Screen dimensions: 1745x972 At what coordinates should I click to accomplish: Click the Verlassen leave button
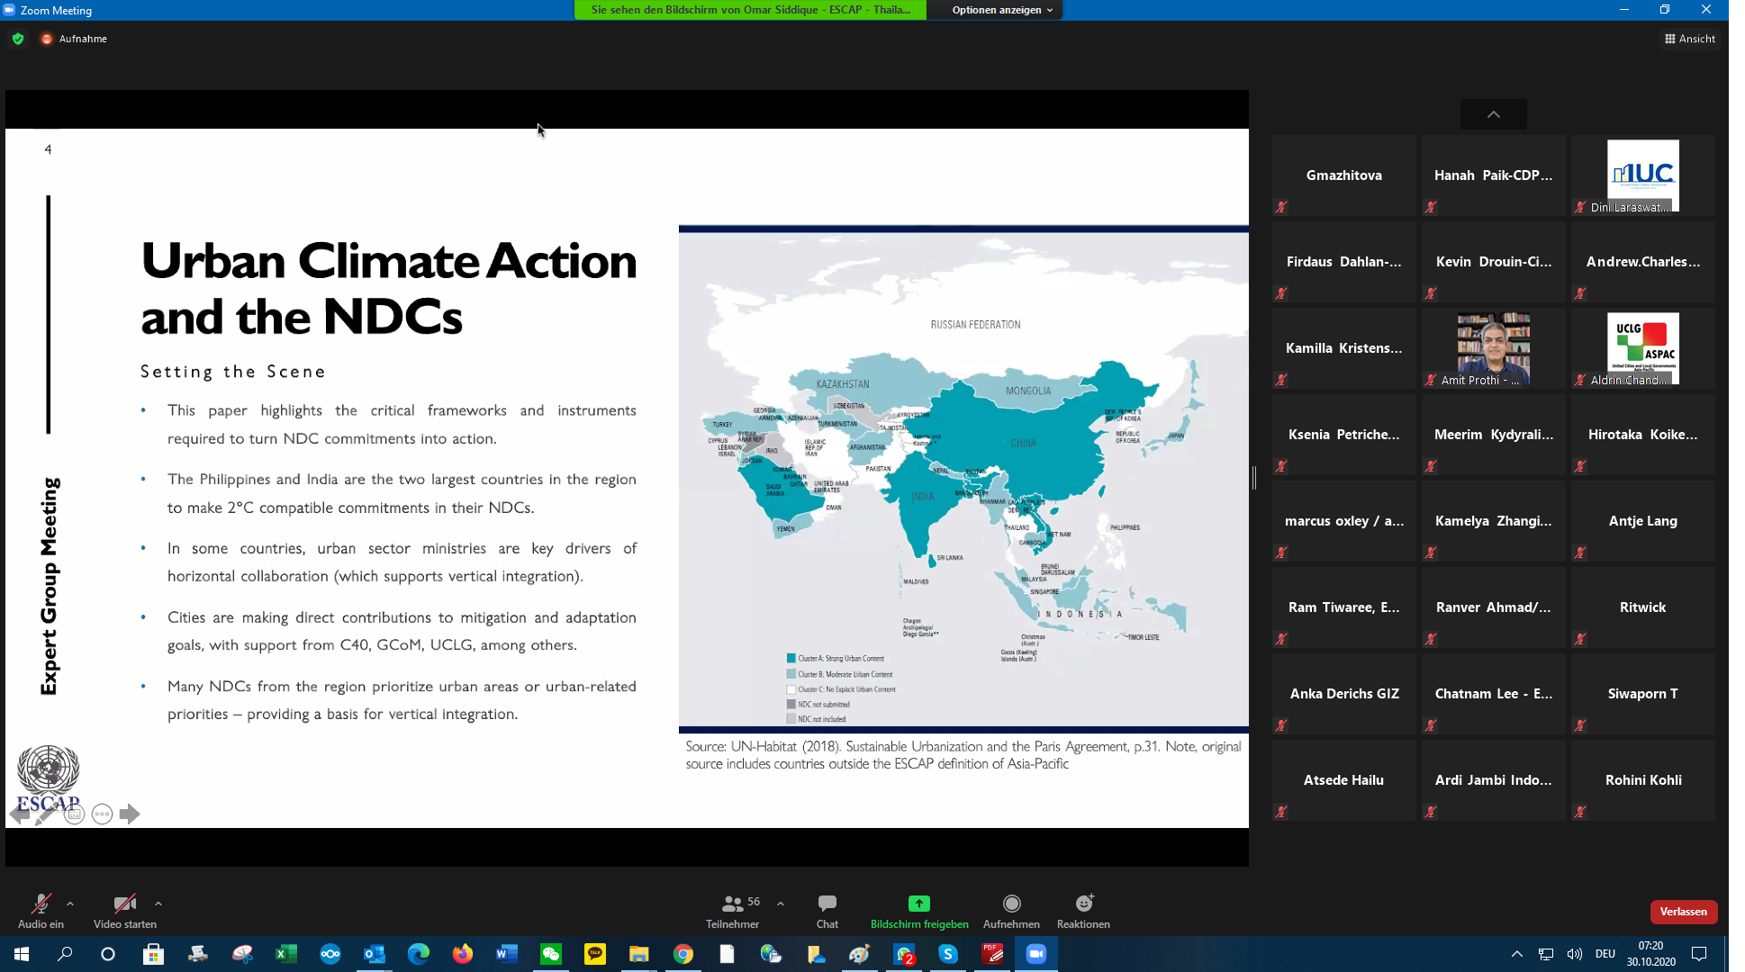pos(1683,912)
